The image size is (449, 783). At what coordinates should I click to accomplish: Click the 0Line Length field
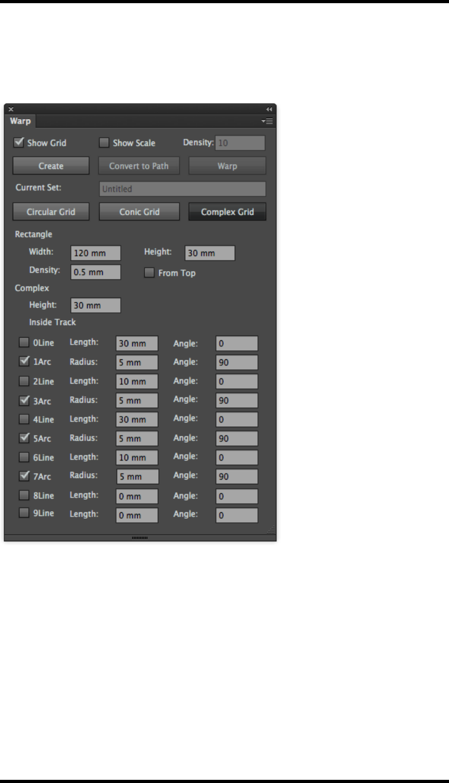coord(137,343)
